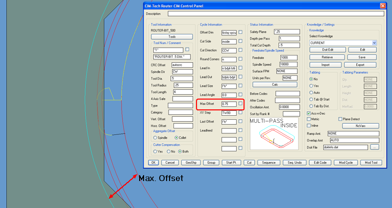Image resolution: width=392 pixels, height=208 pixels.
Task: Click the Mod Tool button
Action: pos(371,163)
